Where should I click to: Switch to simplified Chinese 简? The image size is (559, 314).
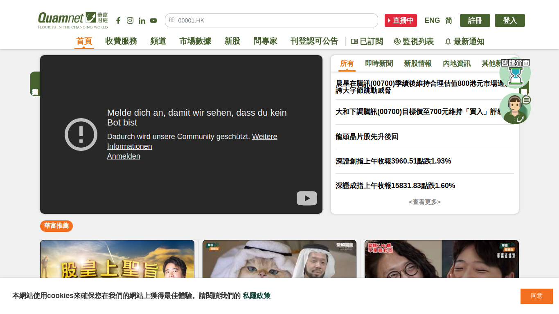(x=449, y=20)
